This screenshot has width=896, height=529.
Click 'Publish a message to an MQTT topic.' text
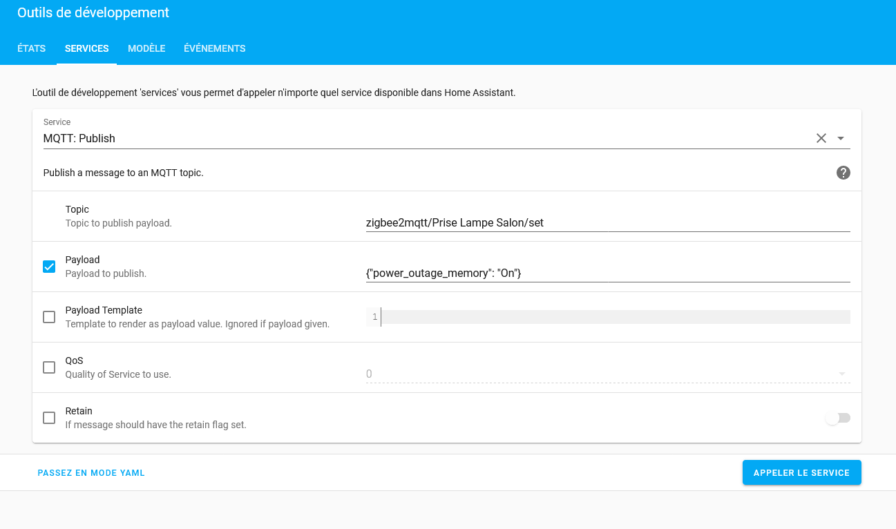(124, 173)
